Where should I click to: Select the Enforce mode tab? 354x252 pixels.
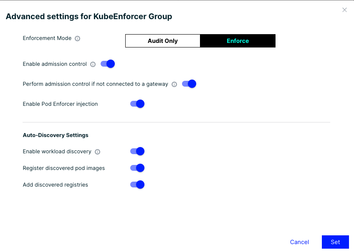(238, 41)
